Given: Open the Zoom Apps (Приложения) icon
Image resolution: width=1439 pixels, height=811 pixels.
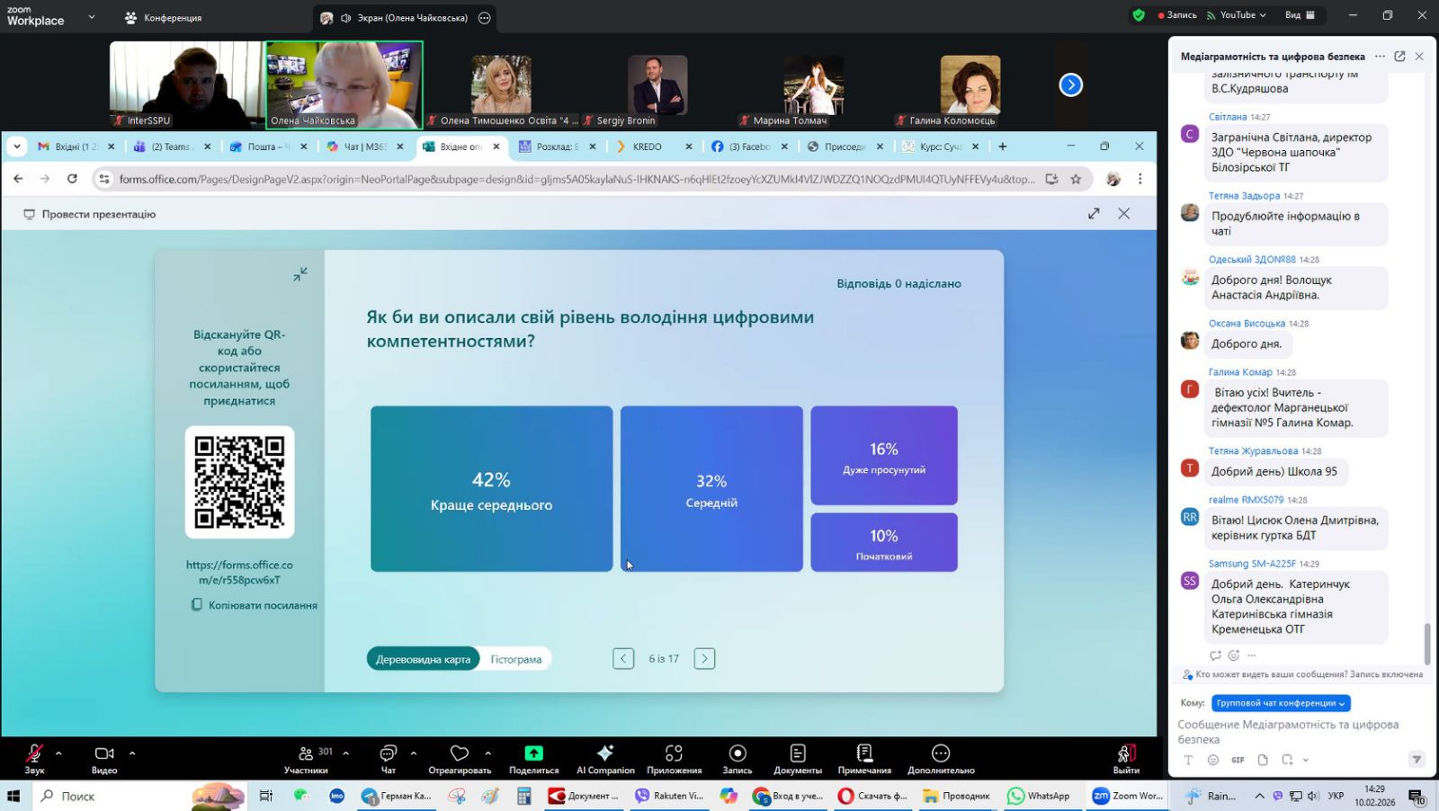Looking at the screenshot, I should pos(674,753).
